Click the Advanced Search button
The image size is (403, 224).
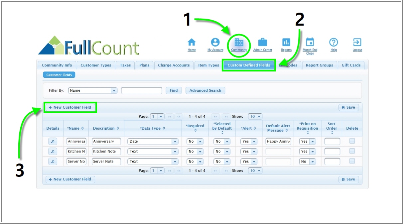(205, 90)
